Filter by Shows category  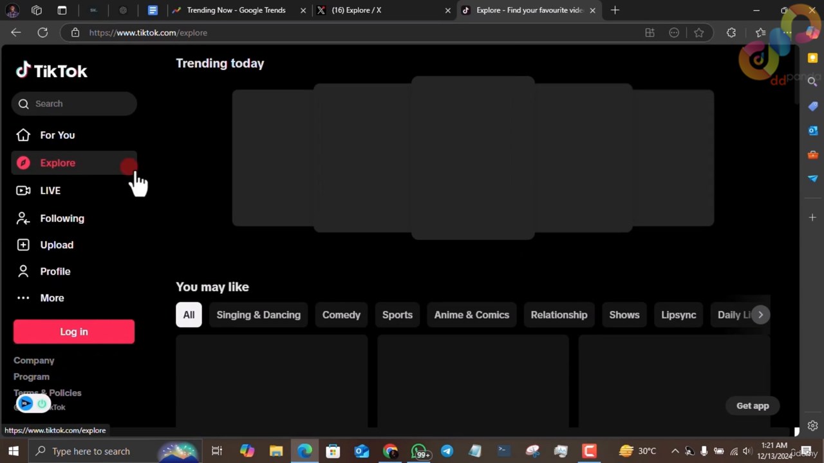624,314
